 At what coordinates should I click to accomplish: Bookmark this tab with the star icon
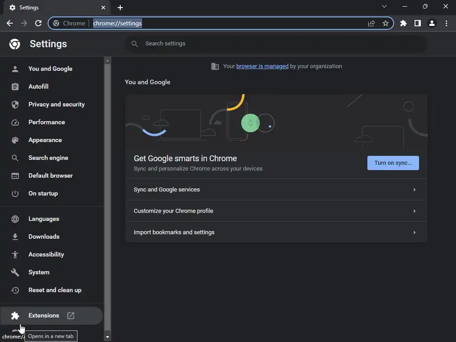[386, 23]
